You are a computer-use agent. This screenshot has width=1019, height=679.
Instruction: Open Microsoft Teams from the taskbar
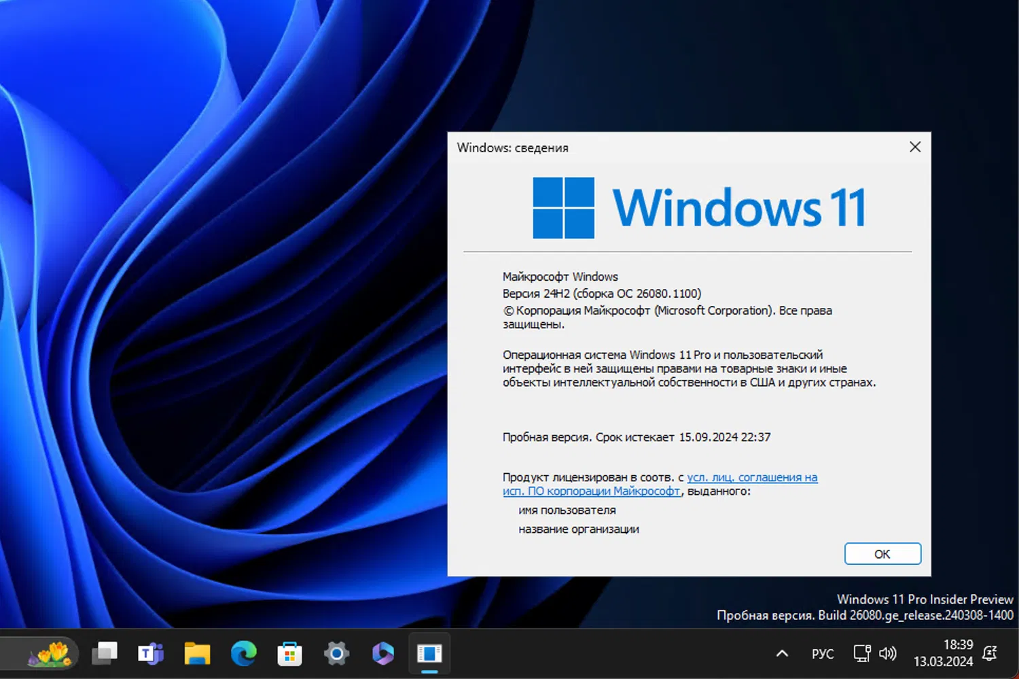point(151,654)
